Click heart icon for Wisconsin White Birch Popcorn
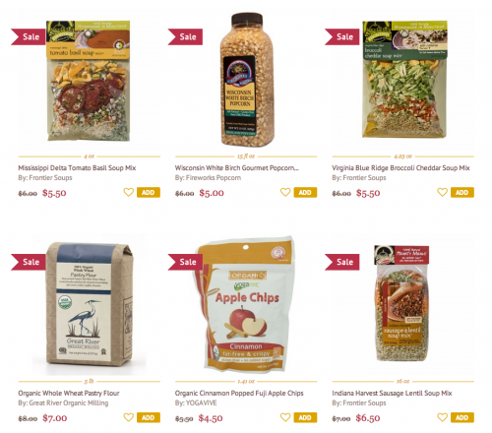 click(x=285, y=192)
